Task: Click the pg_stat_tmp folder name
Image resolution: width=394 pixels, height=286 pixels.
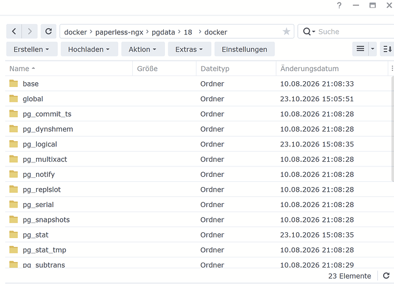Action: tap(45, 250)
